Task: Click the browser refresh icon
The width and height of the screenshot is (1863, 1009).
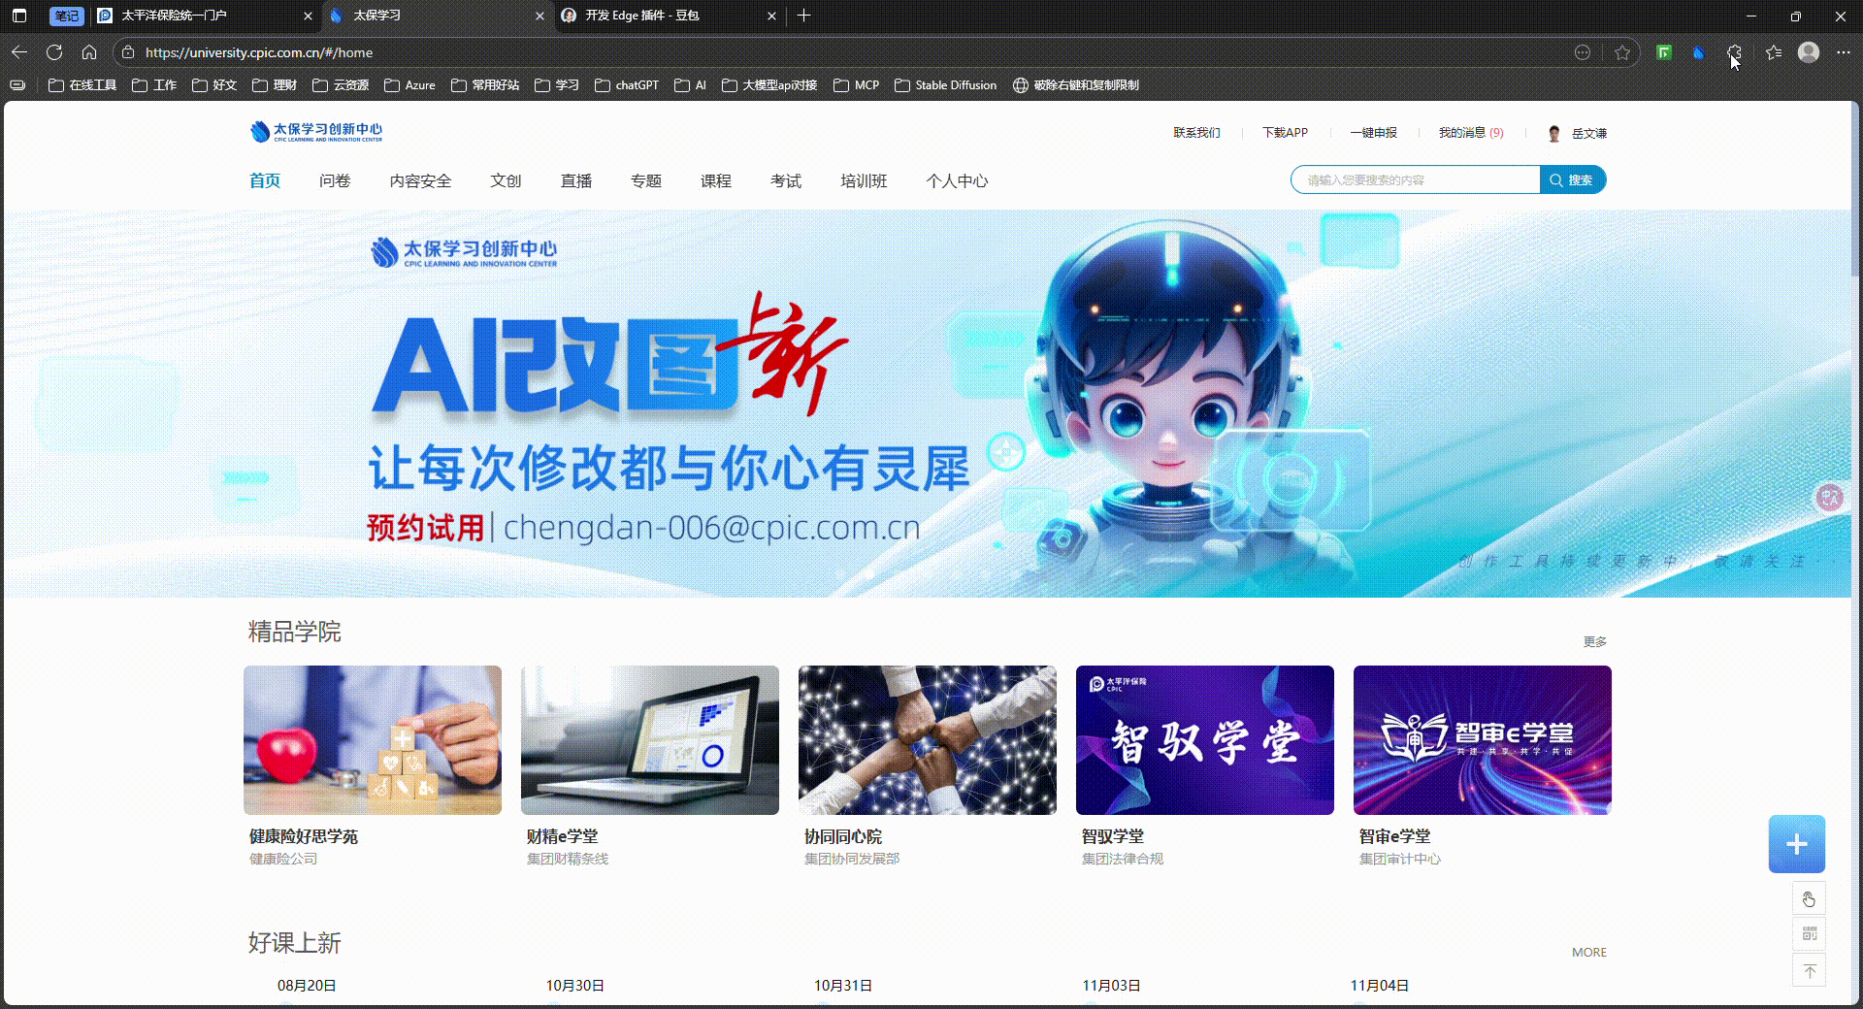Action: click(54, 52)
